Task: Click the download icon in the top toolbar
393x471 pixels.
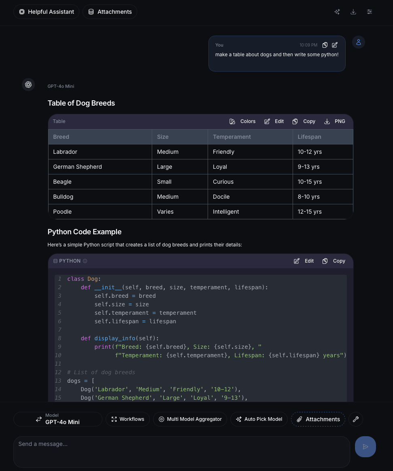Action: [x=353, y=12]
